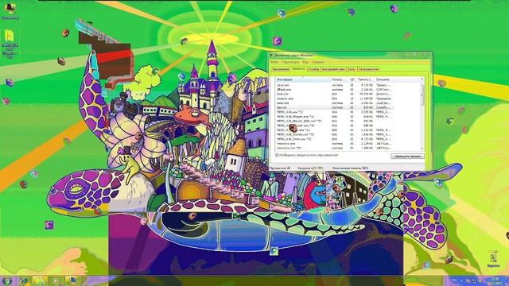The height and width of the screenshot is (286, 509).
Task: Switch to the Быстродействие tab
Action: [334, 69]
